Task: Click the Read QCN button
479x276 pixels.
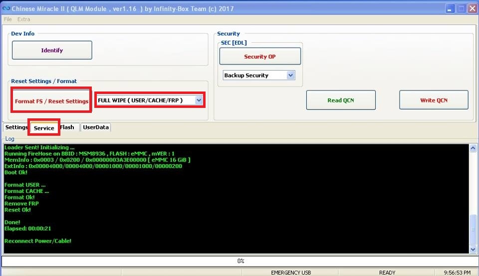Action: (341, 100)
